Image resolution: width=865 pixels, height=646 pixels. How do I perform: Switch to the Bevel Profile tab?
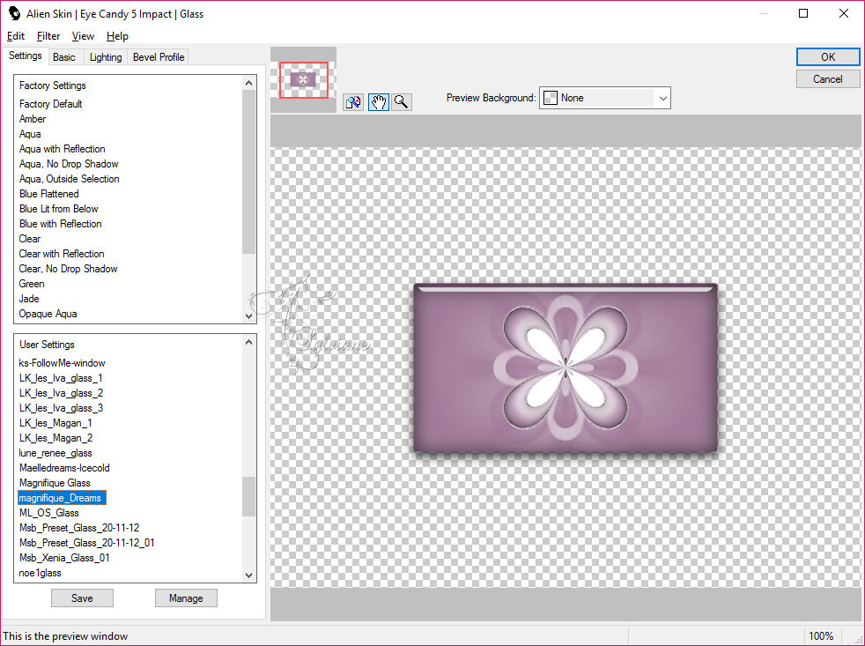click(159, 57)
